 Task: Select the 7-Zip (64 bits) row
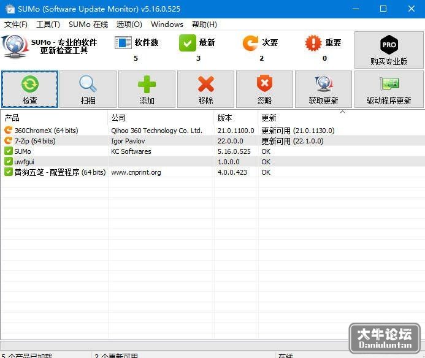[212, 140]
